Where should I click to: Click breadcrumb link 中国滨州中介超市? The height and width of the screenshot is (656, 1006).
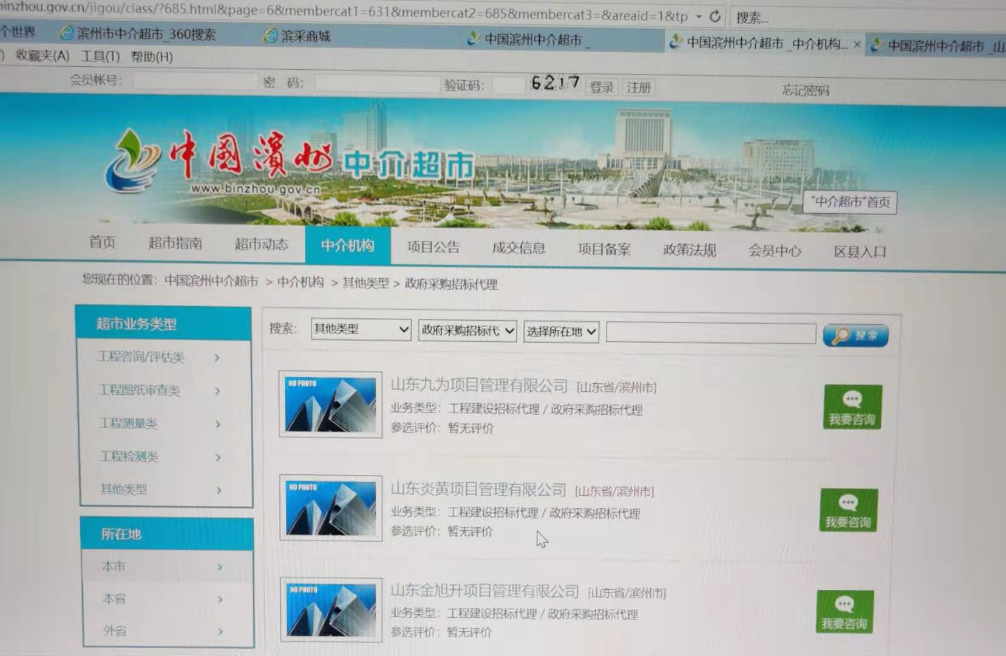[211, 281]
